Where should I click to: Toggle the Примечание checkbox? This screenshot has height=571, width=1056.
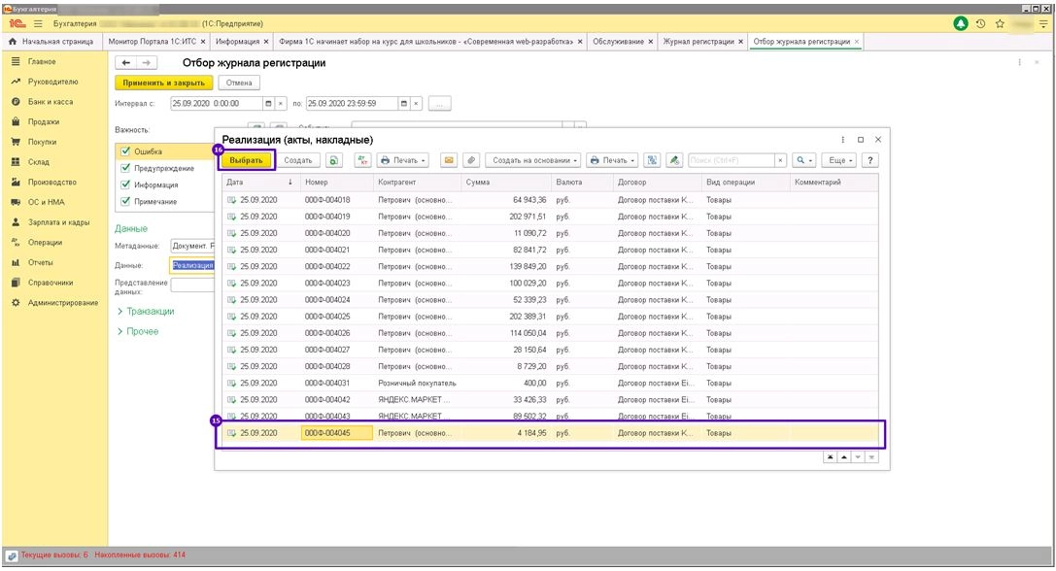125,201
